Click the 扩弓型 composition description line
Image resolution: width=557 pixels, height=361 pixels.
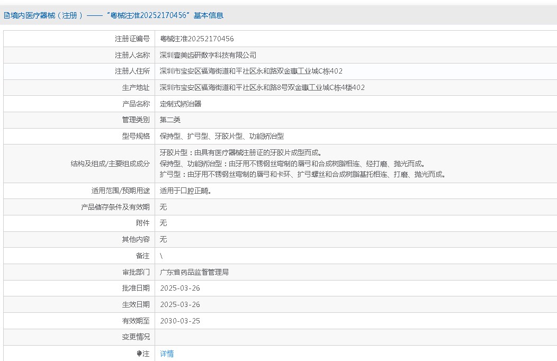[x=302, y=174]
